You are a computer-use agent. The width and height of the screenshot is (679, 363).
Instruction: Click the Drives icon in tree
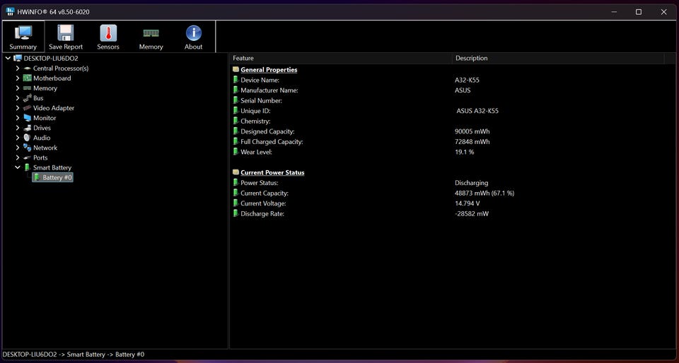coord(28,128)
